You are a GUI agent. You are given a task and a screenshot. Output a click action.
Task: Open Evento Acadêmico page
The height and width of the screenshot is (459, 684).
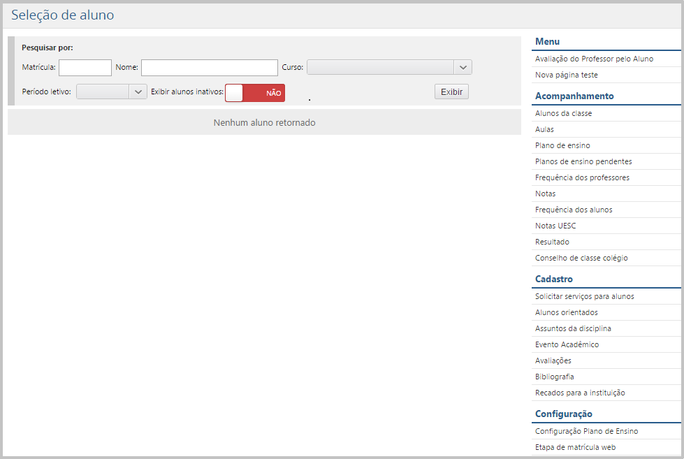[x=567, y=344]
